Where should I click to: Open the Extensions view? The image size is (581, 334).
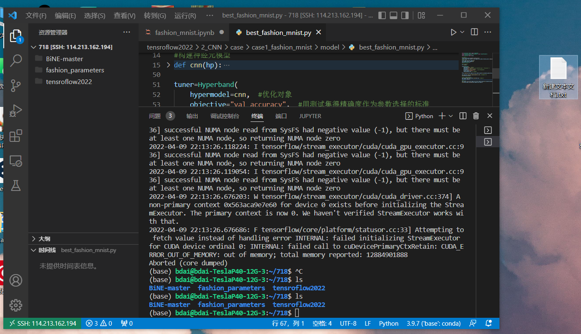click(x=16, y=136)
